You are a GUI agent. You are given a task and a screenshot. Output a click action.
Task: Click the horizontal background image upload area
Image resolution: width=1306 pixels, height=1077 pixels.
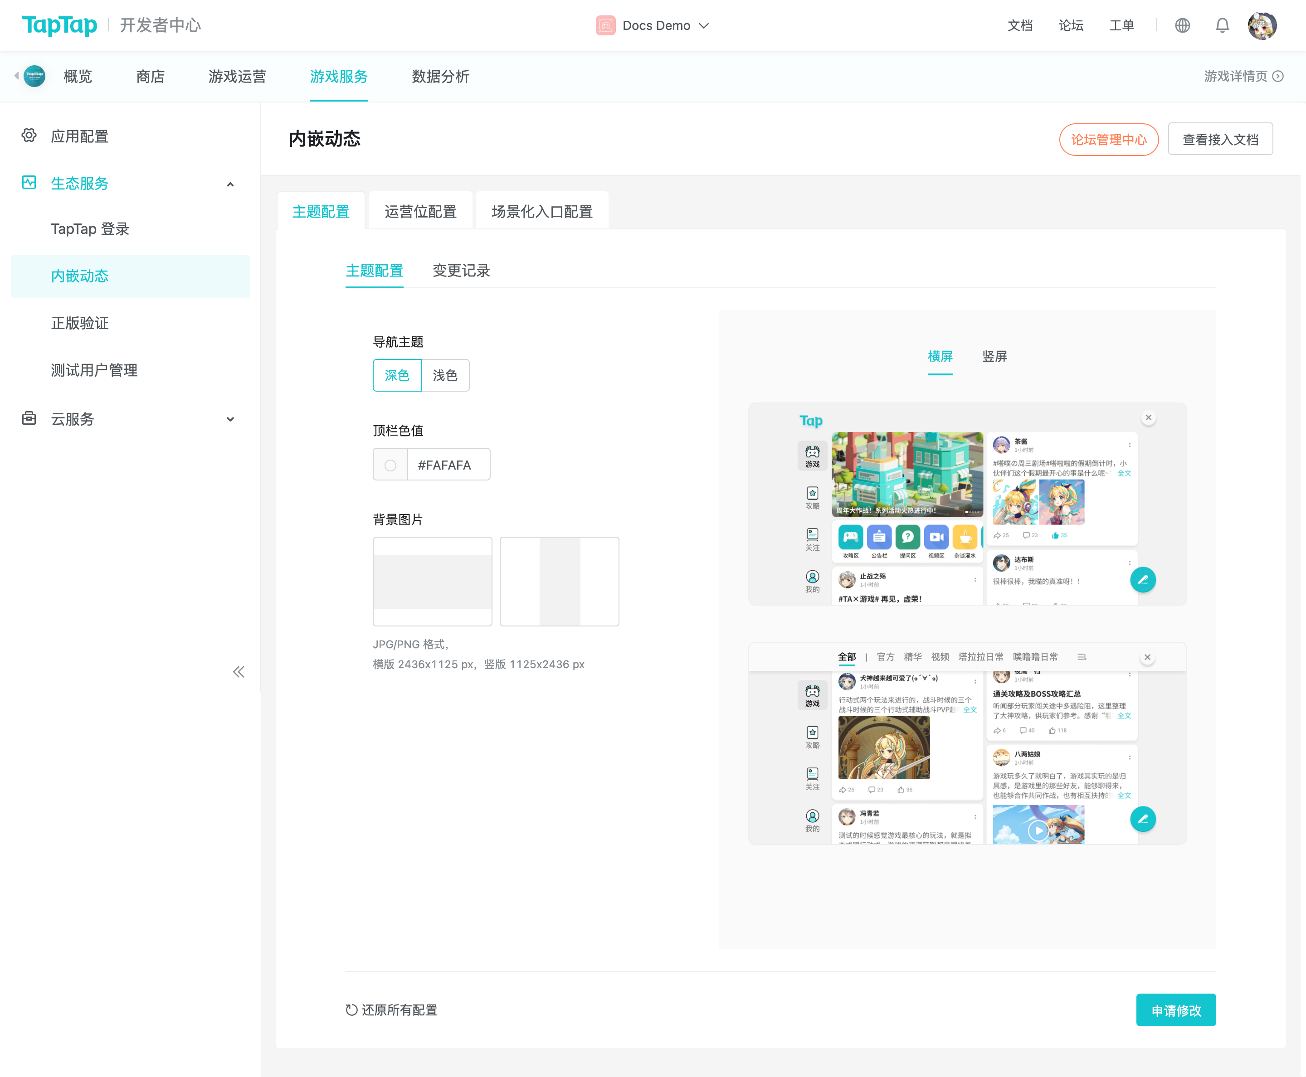point(432,581)
